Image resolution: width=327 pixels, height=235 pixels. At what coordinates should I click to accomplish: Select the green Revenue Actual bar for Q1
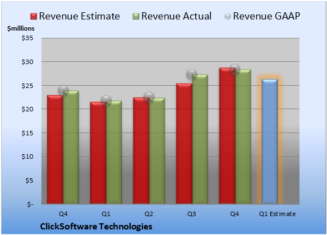click(114, 152)
